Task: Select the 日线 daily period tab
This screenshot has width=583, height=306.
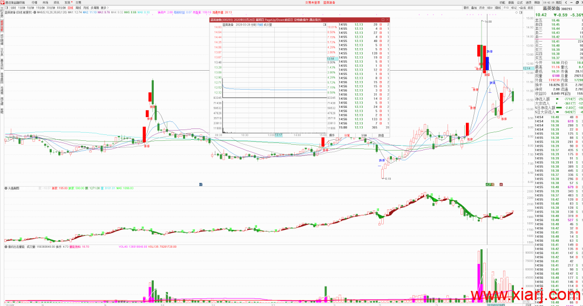Action: (70, 8)
